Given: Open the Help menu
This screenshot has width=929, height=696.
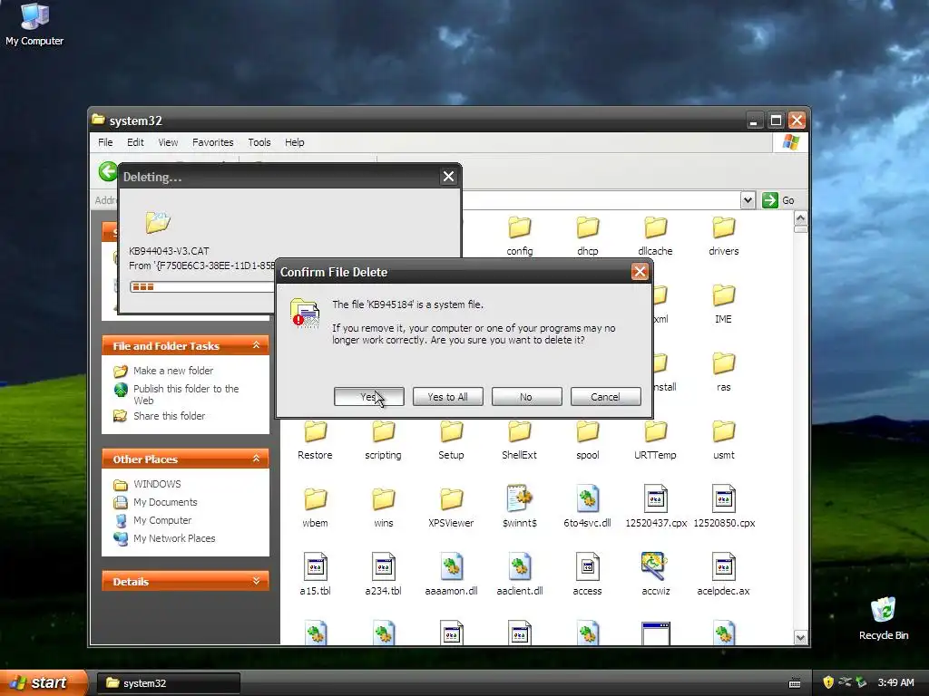Looking at the screenshot, I should (295, 142).
